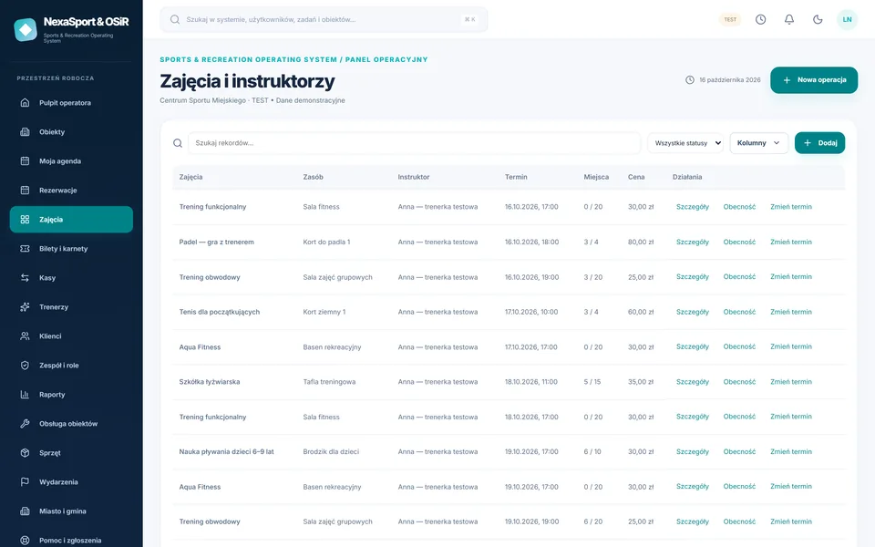The width and height of the screenshot is (875, 547).
Task: Select the Kasy menu label
Action: (x=47, y=278)
